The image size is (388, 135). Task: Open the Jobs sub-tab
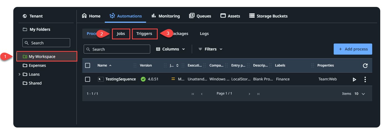(x=121, y=34)
